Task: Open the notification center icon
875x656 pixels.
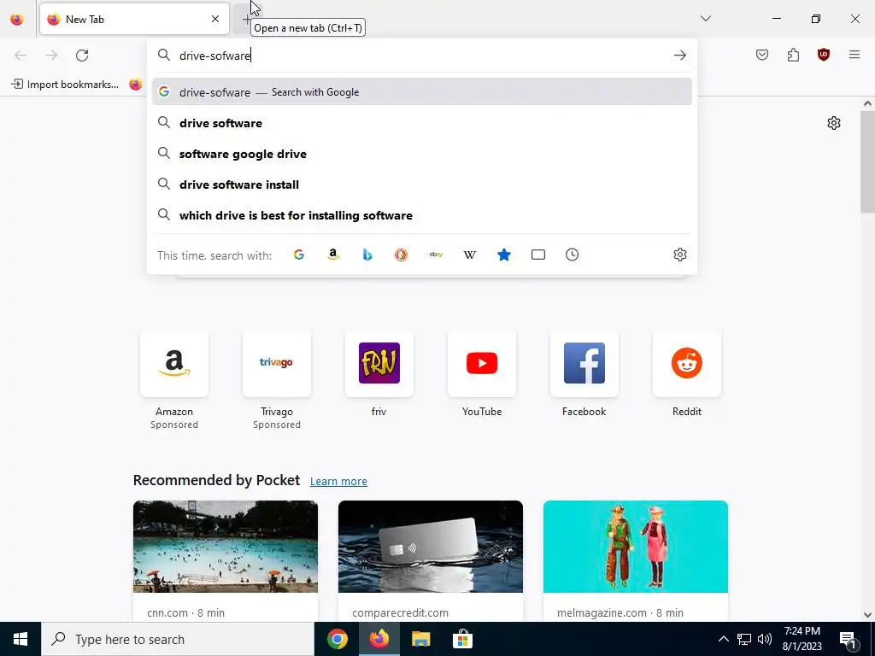Action: (848, 639)
